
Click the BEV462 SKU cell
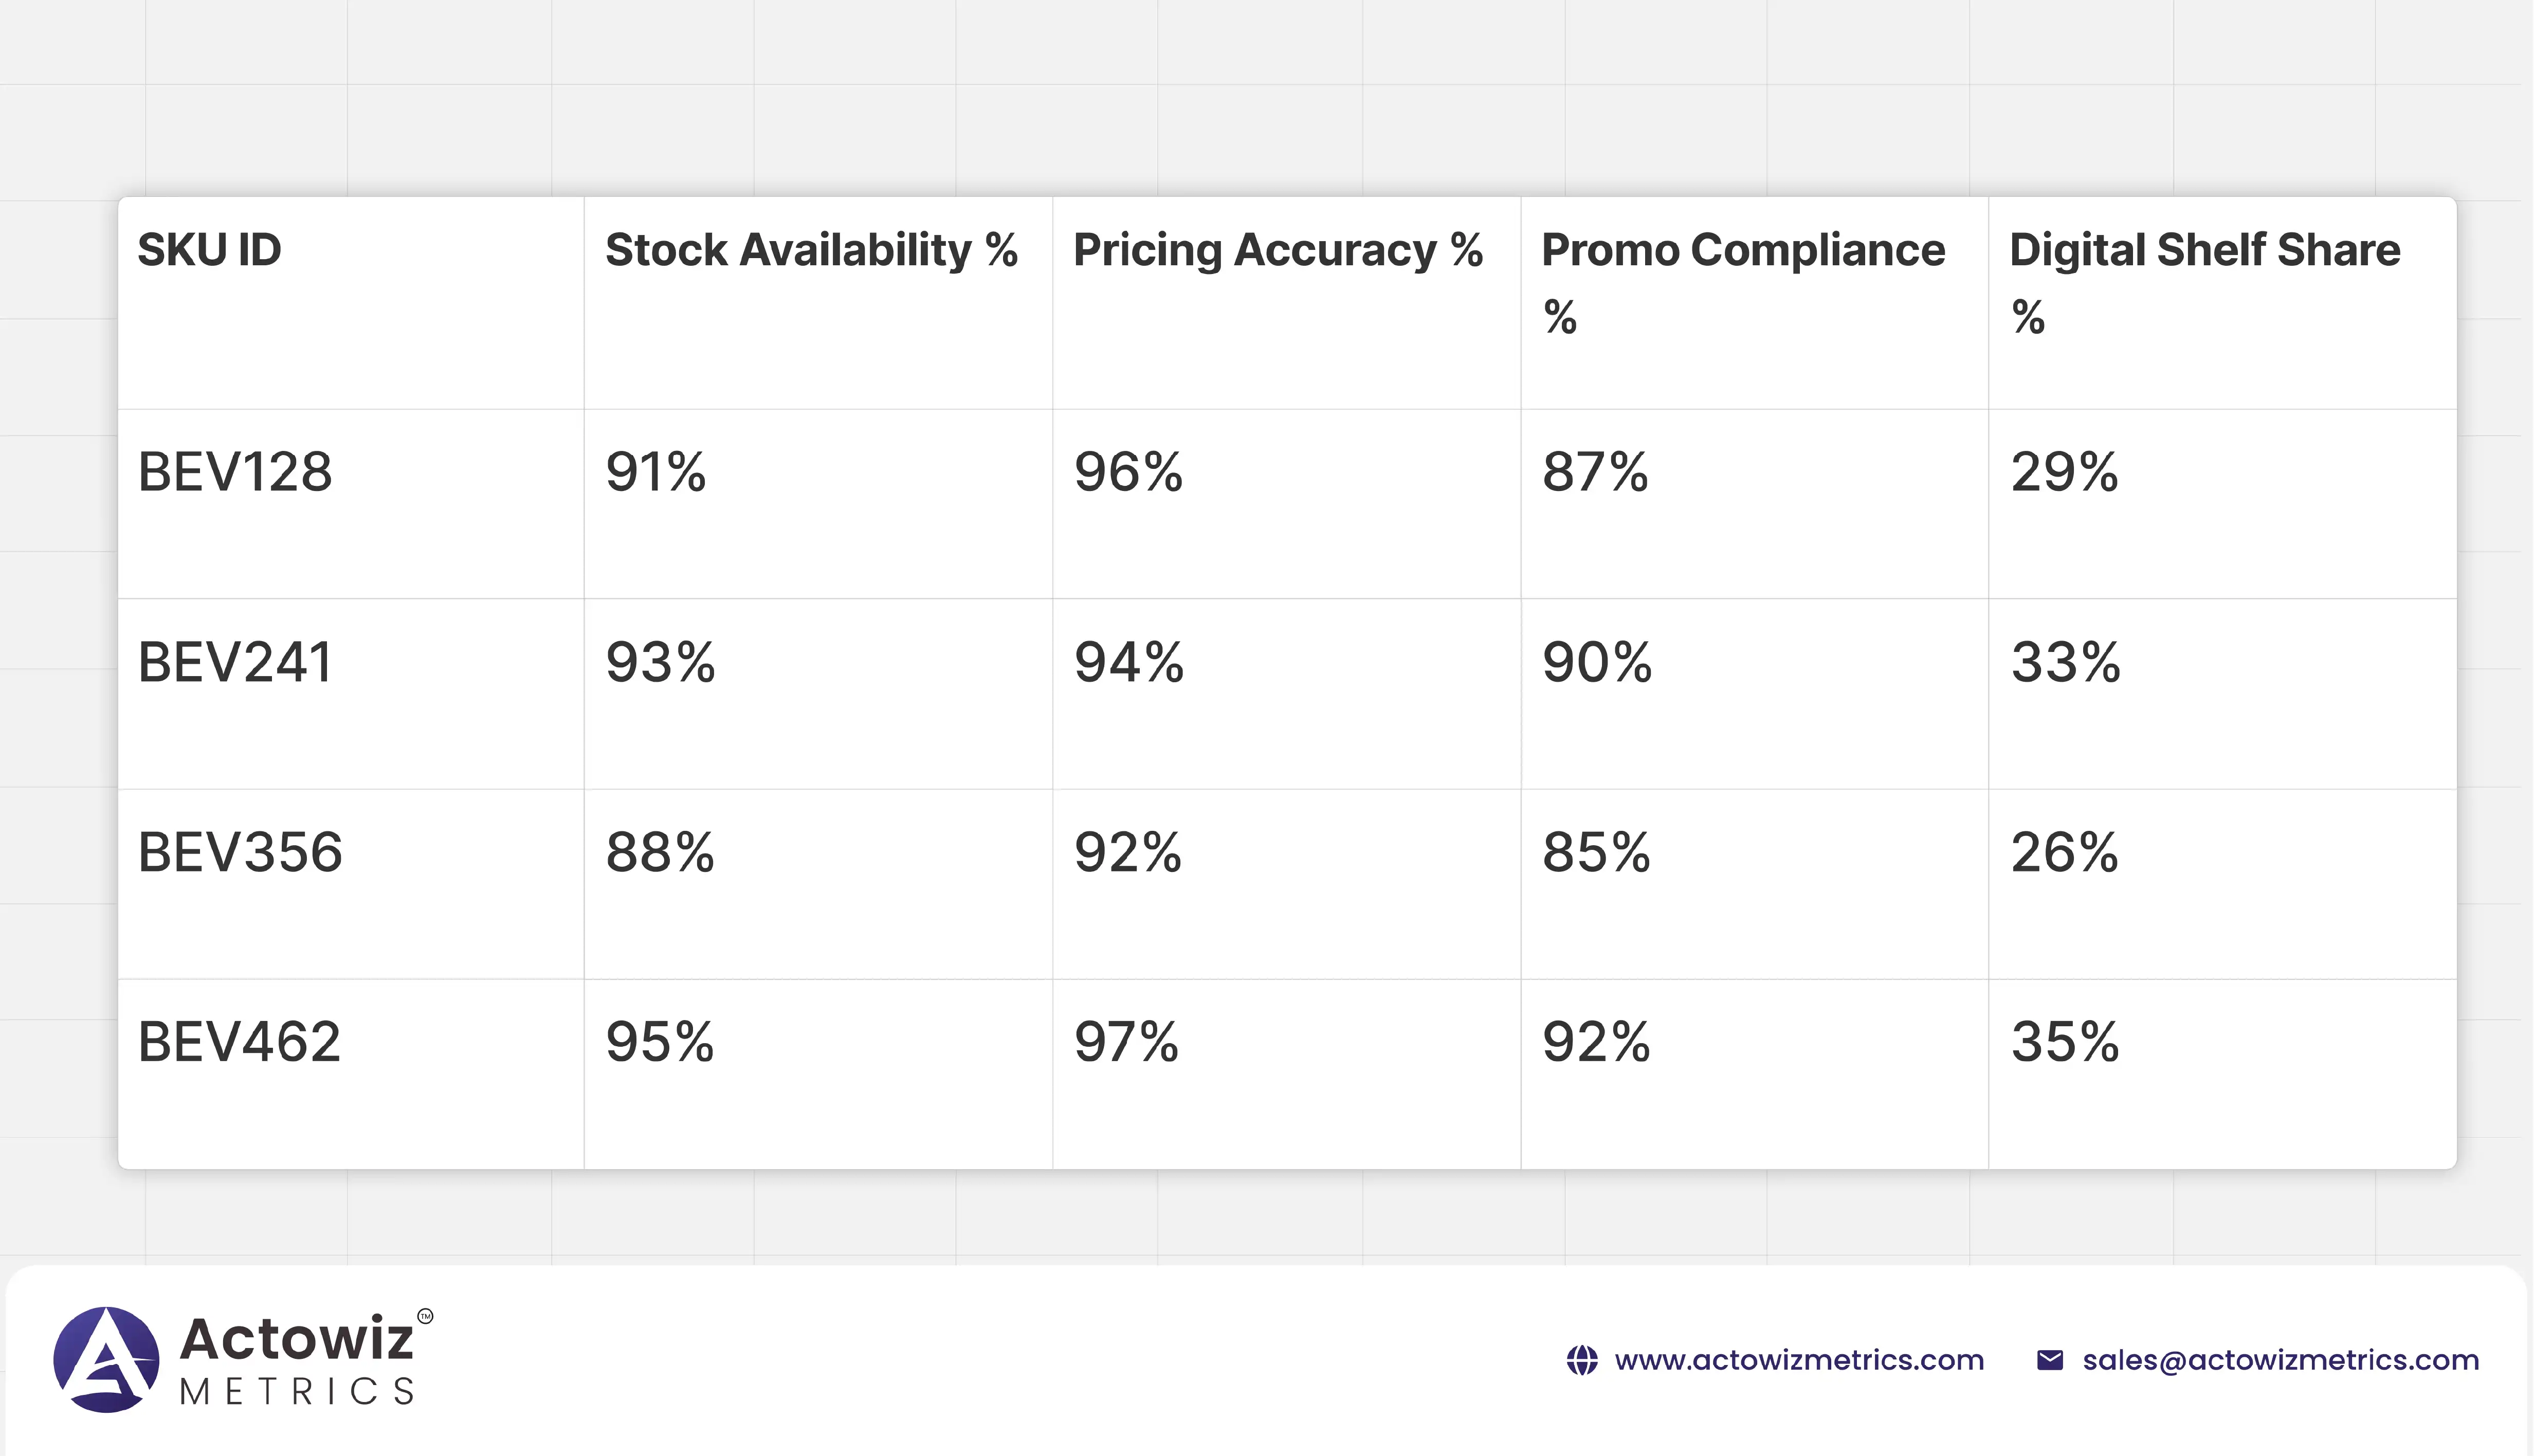[239, 1042]
